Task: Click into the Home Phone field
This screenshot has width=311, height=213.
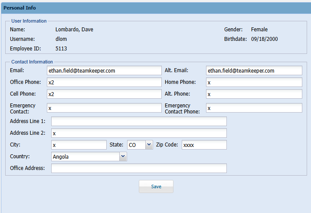Action: pos(254,82)
